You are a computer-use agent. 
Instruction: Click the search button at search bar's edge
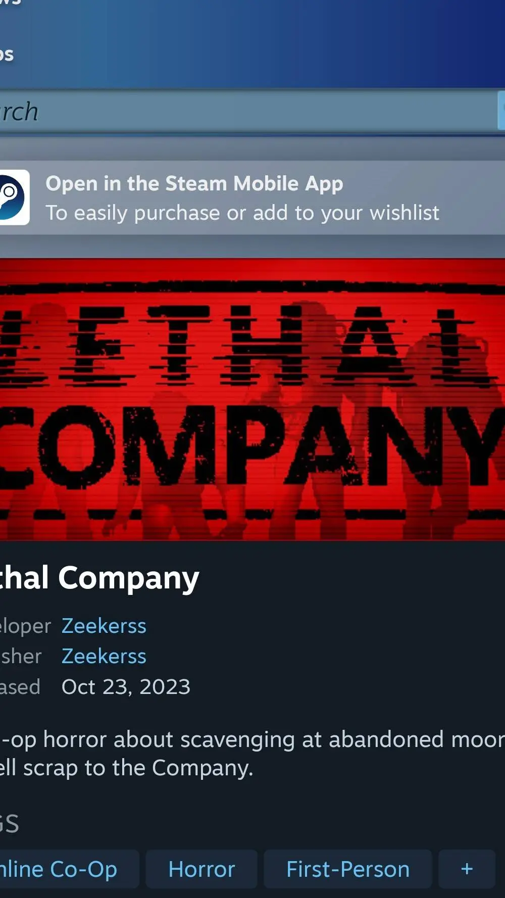click(x=501, y=110)
